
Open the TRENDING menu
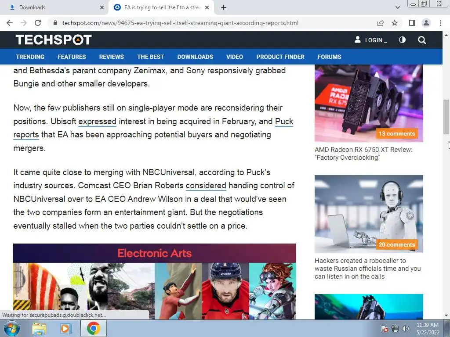pos(30,57)
